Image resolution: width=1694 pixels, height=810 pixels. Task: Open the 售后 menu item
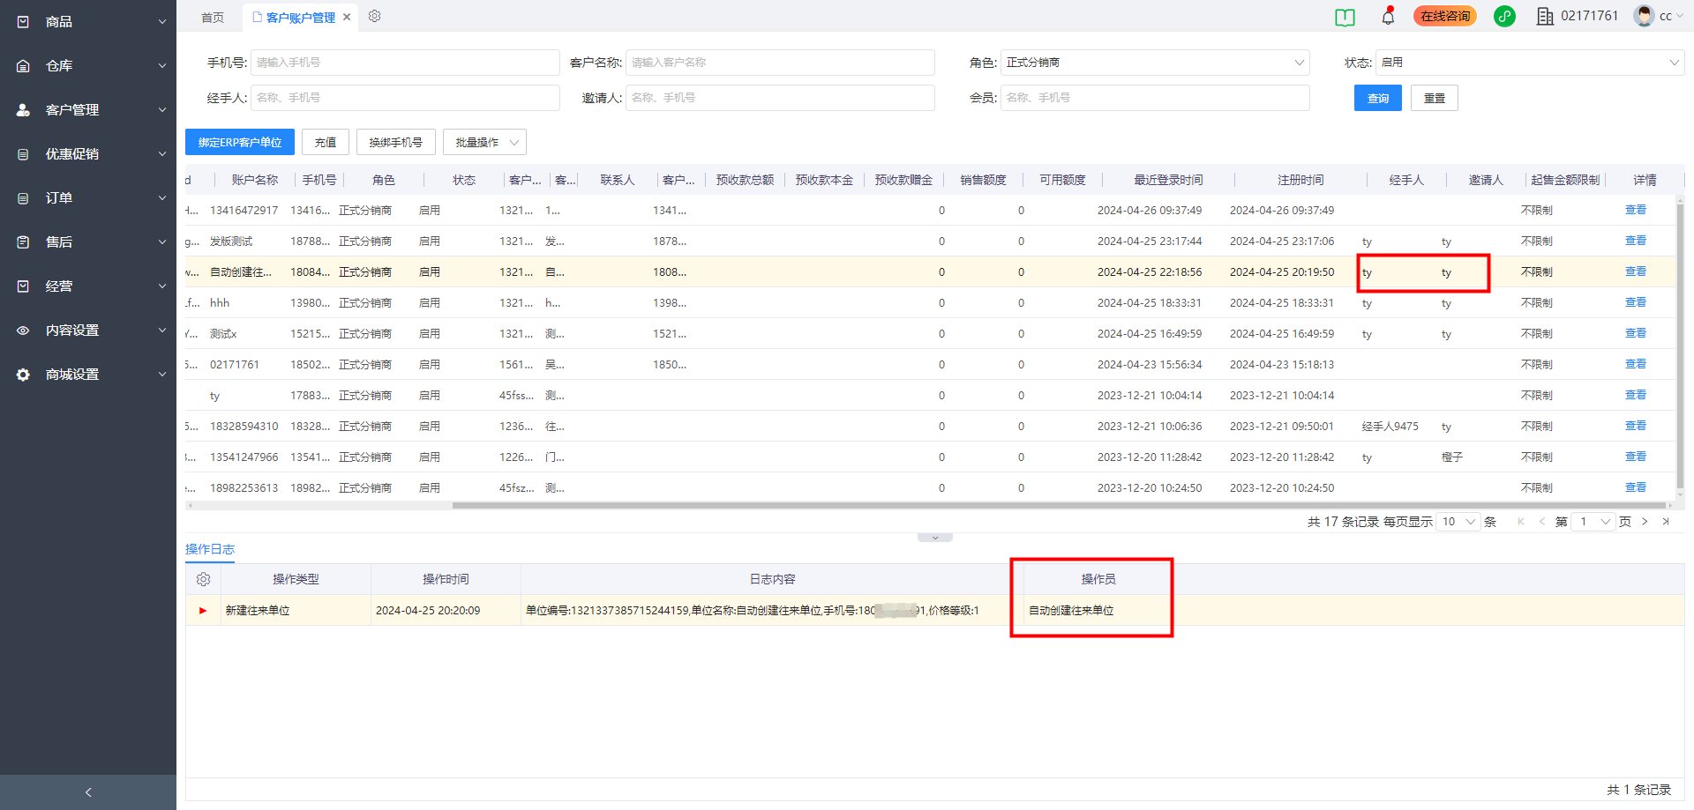88,242
